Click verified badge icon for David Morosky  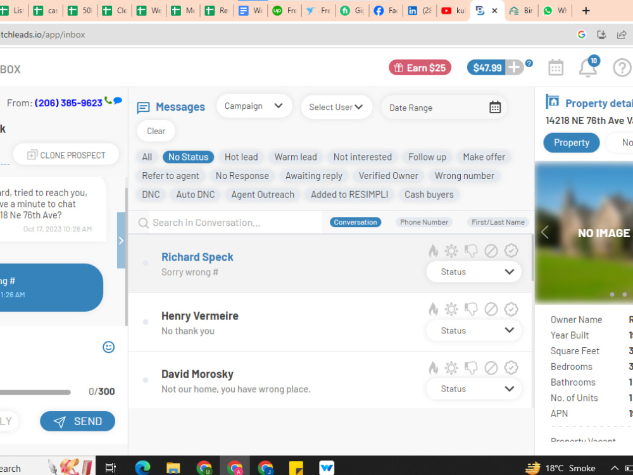(x=511, y=367)
